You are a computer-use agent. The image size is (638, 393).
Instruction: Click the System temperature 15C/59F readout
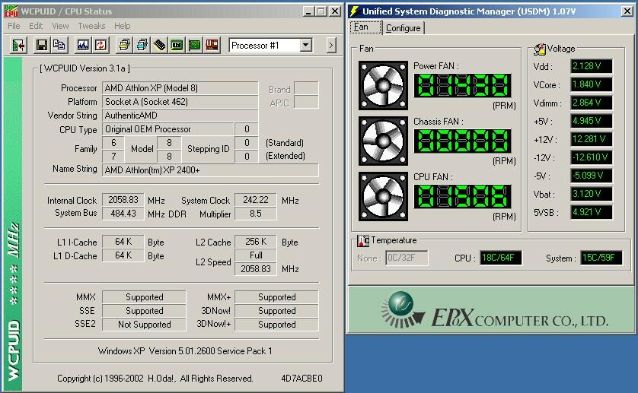pos(601,258)
